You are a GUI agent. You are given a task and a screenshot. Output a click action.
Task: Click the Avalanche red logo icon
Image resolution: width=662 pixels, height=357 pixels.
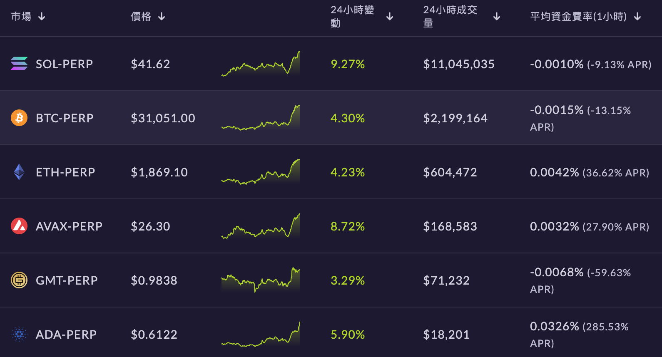click(x=19, y=226)
